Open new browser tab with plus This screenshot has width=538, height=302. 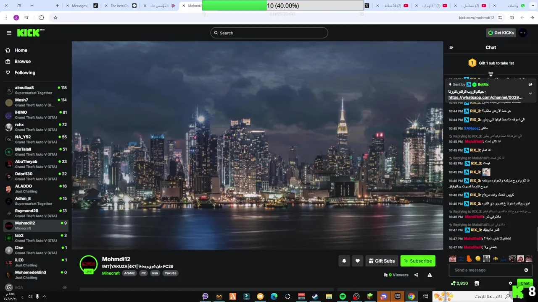tap(57, 6)
